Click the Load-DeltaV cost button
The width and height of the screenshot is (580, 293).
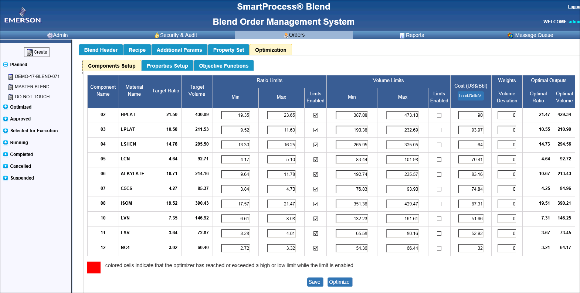click(471, 96)
